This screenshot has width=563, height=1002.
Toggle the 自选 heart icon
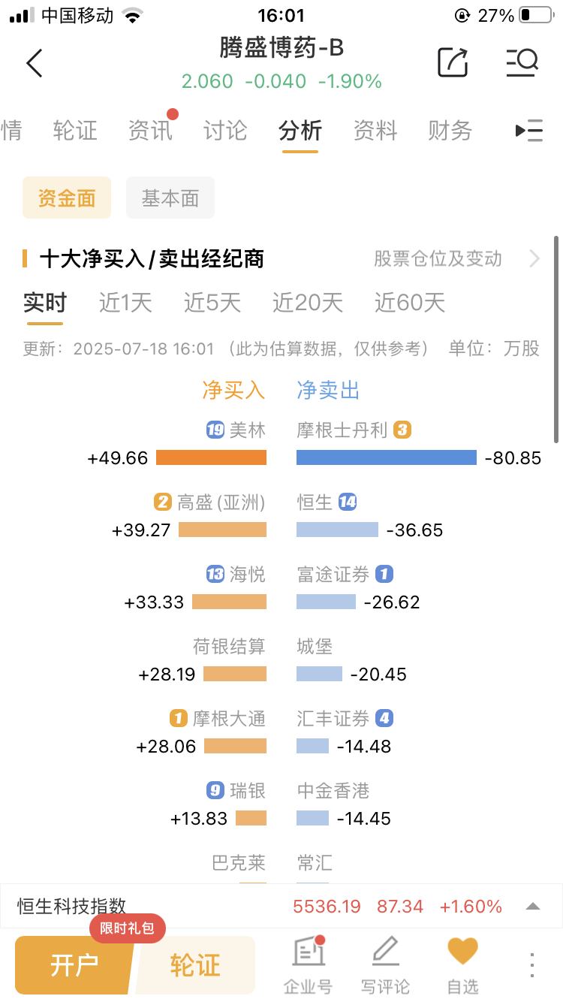tap(462, 951)
